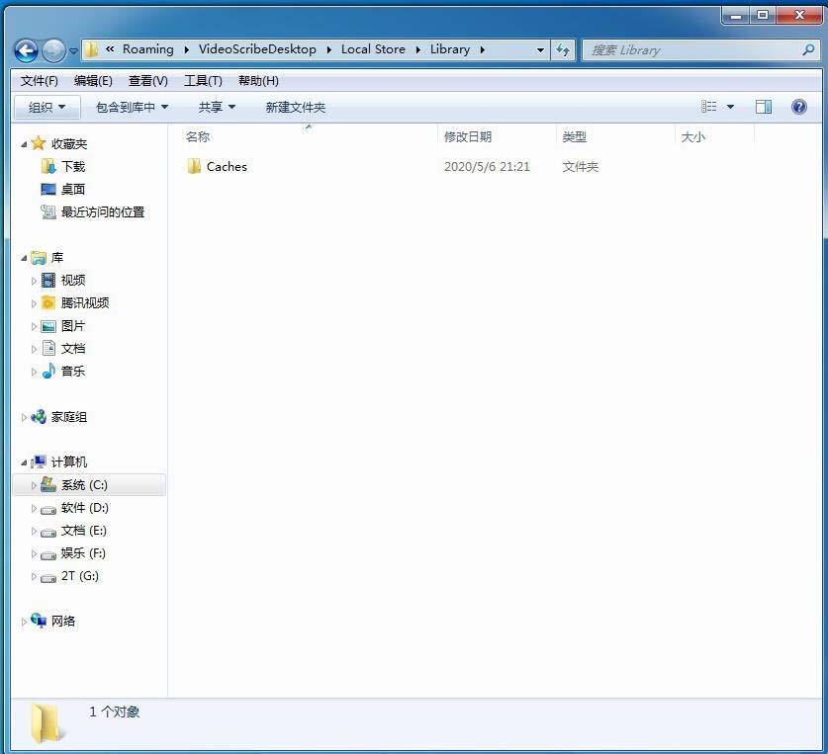Screen dimensions: 828x754
Task: Click the Caches folder name
Action: point(227,167)
